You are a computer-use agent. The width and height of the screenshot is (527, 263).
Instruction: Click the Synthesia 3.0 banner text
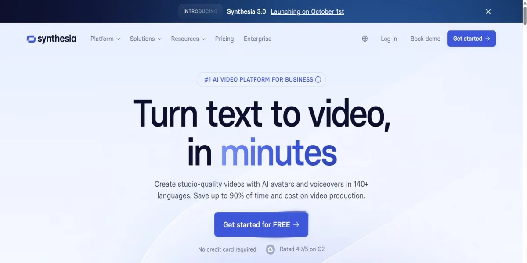[246, 12]
